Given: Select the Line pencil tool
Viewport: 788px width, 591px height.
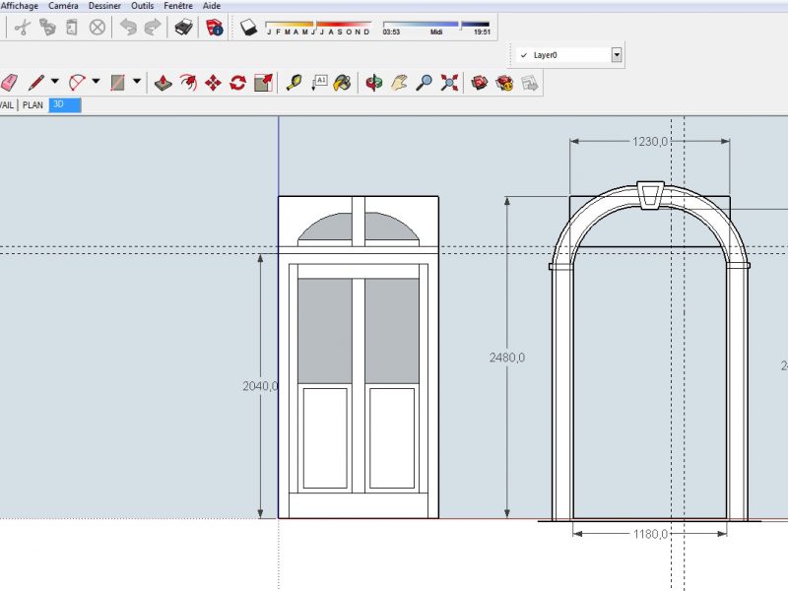Looking at the screenshot, I should pyautogui.click(x=36, y=83).
